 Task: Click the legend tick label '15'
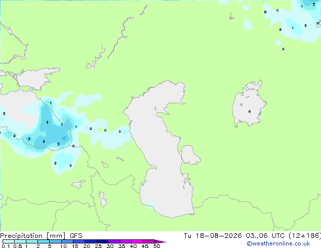coord(75,246)
